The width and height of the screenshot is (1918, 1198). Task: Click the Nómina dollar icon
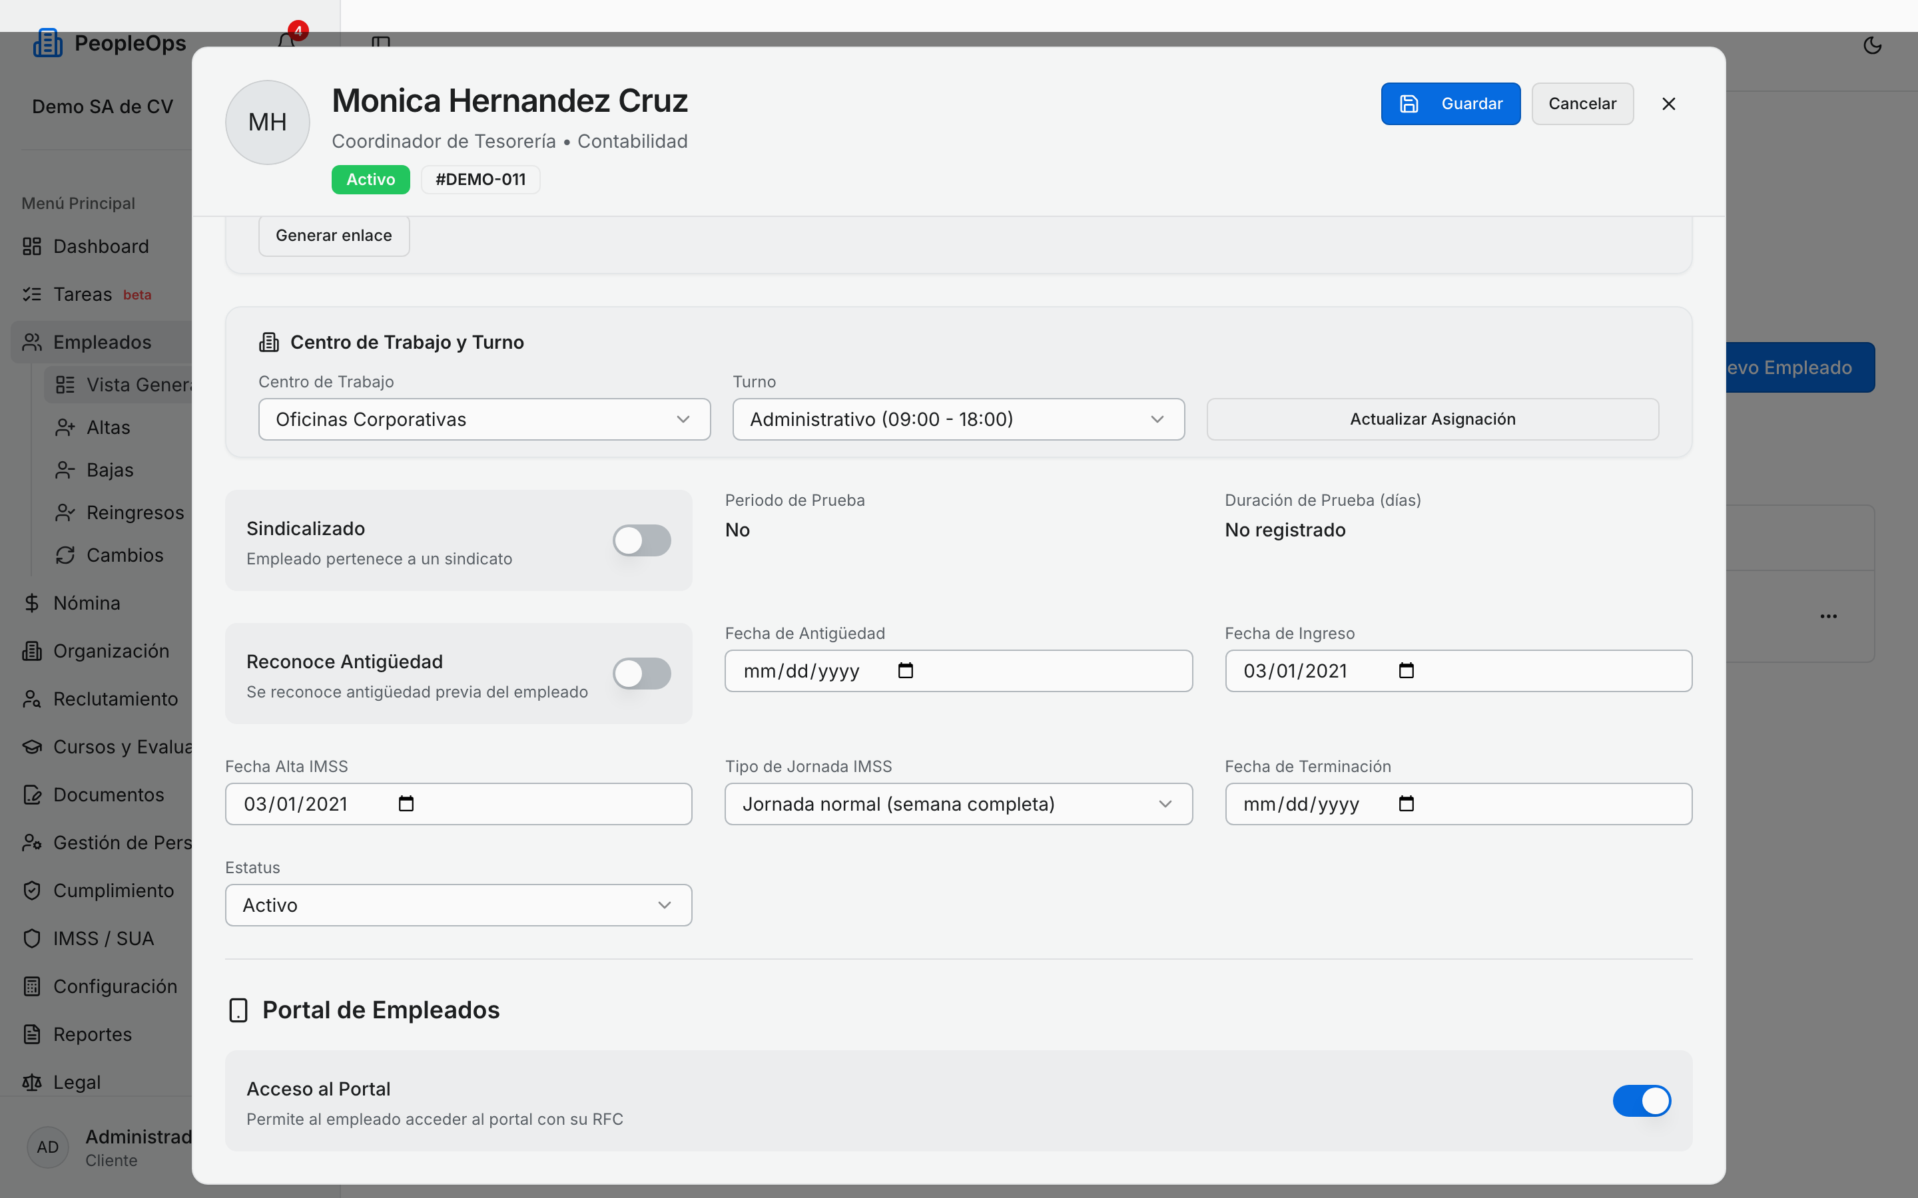click(x=32, y=603)
